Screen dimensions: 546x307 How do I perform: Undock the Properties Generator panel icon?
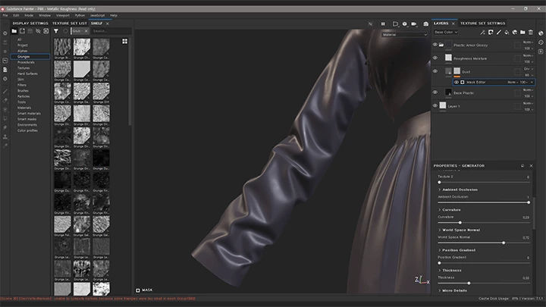tap(522, 166)
